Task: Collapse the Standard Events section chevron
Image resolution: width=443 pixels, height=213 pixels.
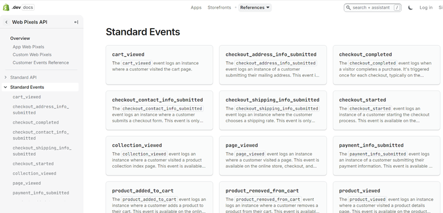Action: click(6, 87)
